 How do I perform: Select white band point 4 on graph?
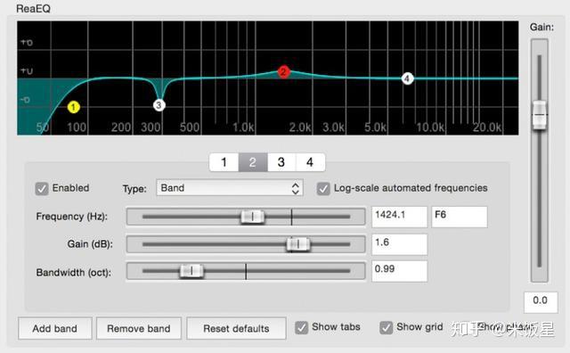point(407,78)
